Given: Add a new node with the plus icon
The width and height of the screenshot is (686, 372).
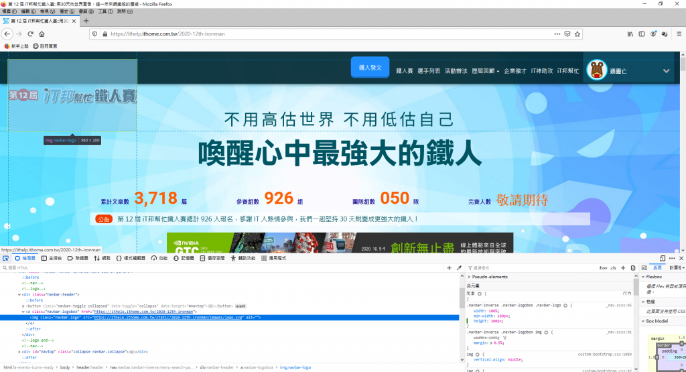Looking at the screenshot, I should (x=449, y=268).
